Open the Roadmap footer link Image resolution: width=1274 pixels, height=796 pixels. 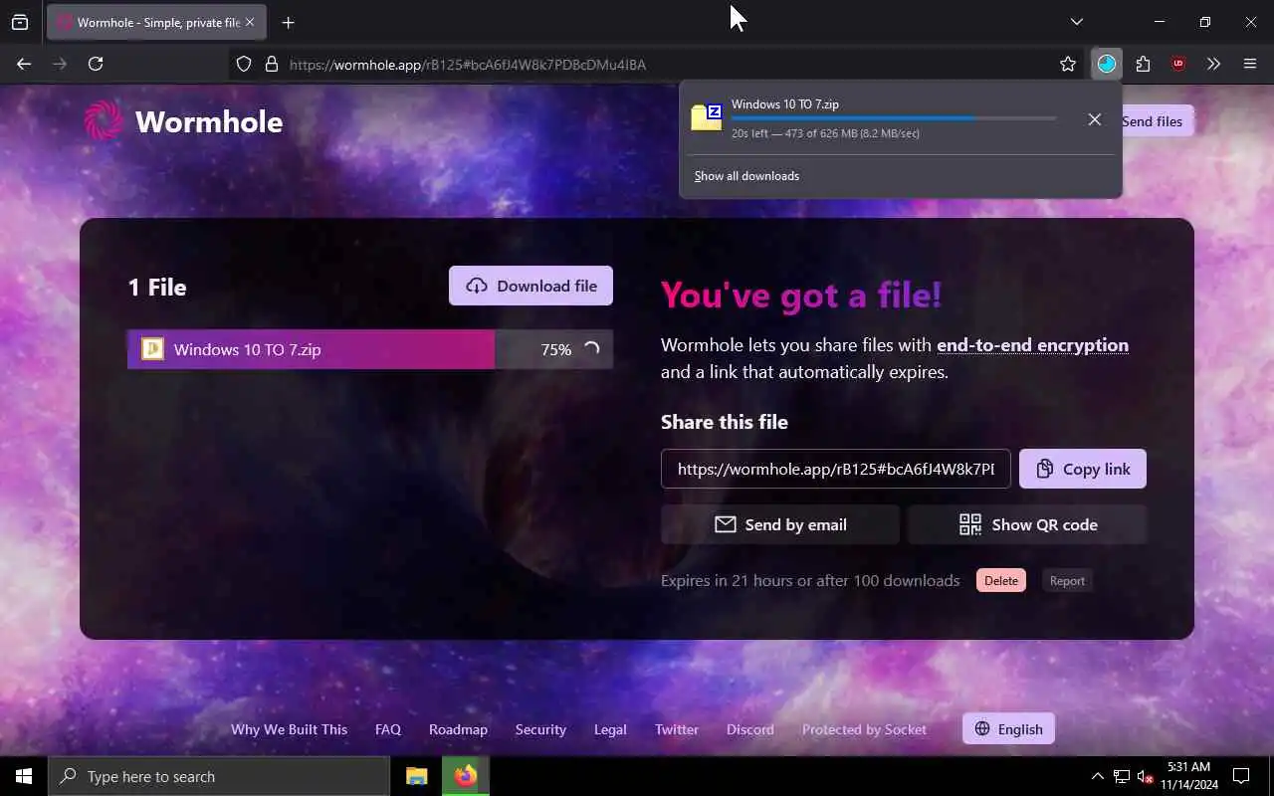(x=458, y=729)
